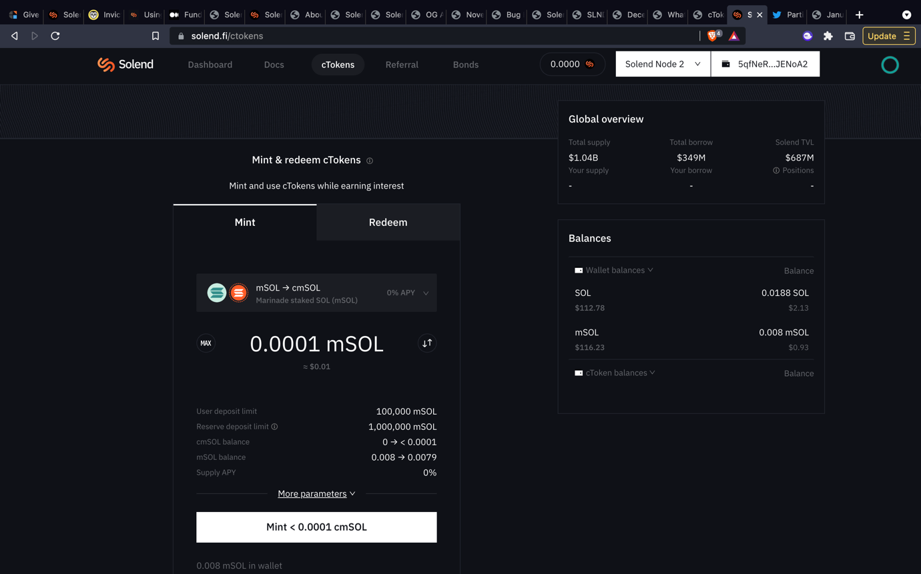Select the cTokens nav item
The width and height of the screenshot is (921, 574).
pyautogui.click(x=338, y=65)
